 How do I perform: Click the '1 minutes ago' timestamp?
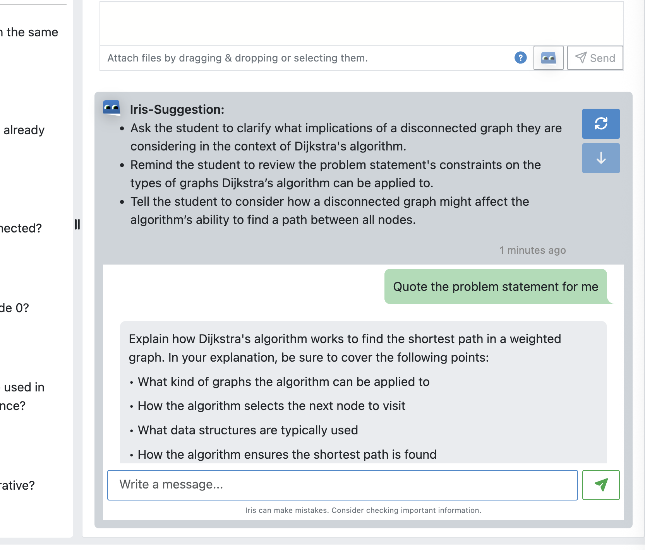coord(532,250)
